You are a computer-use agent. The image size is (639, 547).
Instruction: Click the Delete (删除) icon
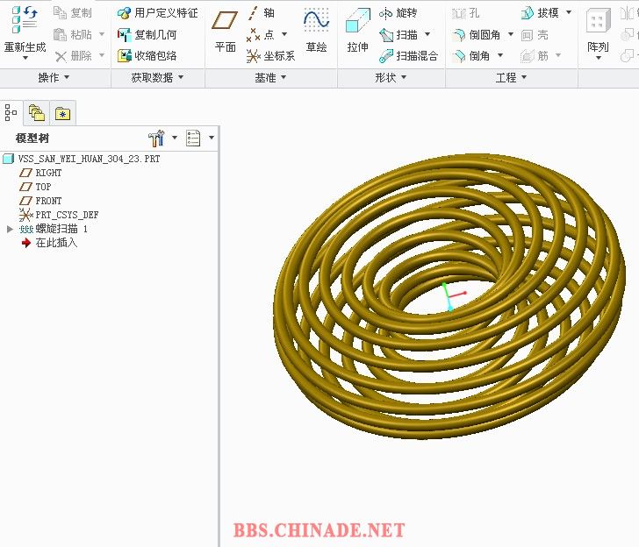pos(61,56)
